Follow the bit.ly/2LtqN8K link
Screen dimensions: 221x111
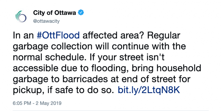pos(149,90)
